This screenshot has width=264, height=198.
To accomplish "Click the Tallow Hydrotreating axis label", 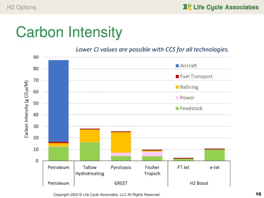I will [x=89, y=170].
